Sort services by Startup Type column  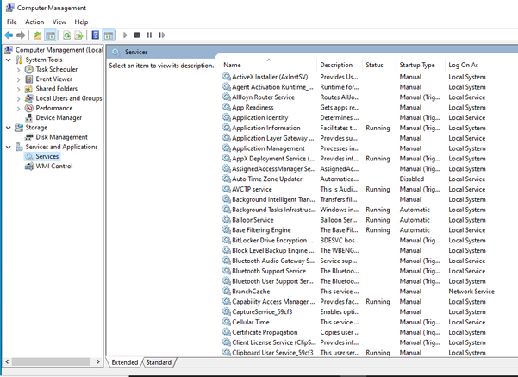pyautogui.click(x=417, y=66)
